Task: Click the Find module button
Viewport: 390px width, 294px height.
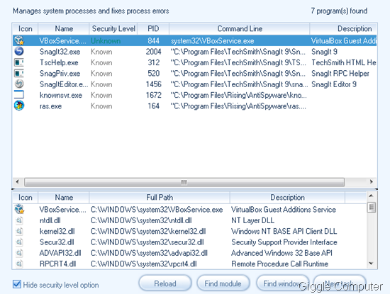Action: pos(223,283)
